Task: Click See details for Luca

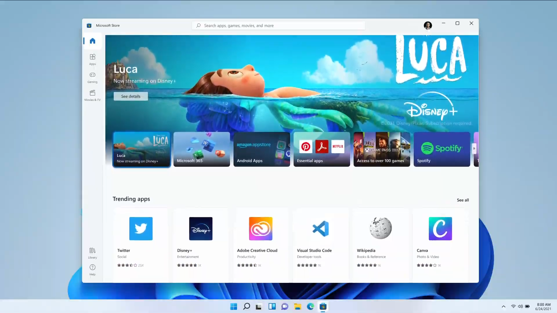Action: pyautogui.click(x=131, y=96)
